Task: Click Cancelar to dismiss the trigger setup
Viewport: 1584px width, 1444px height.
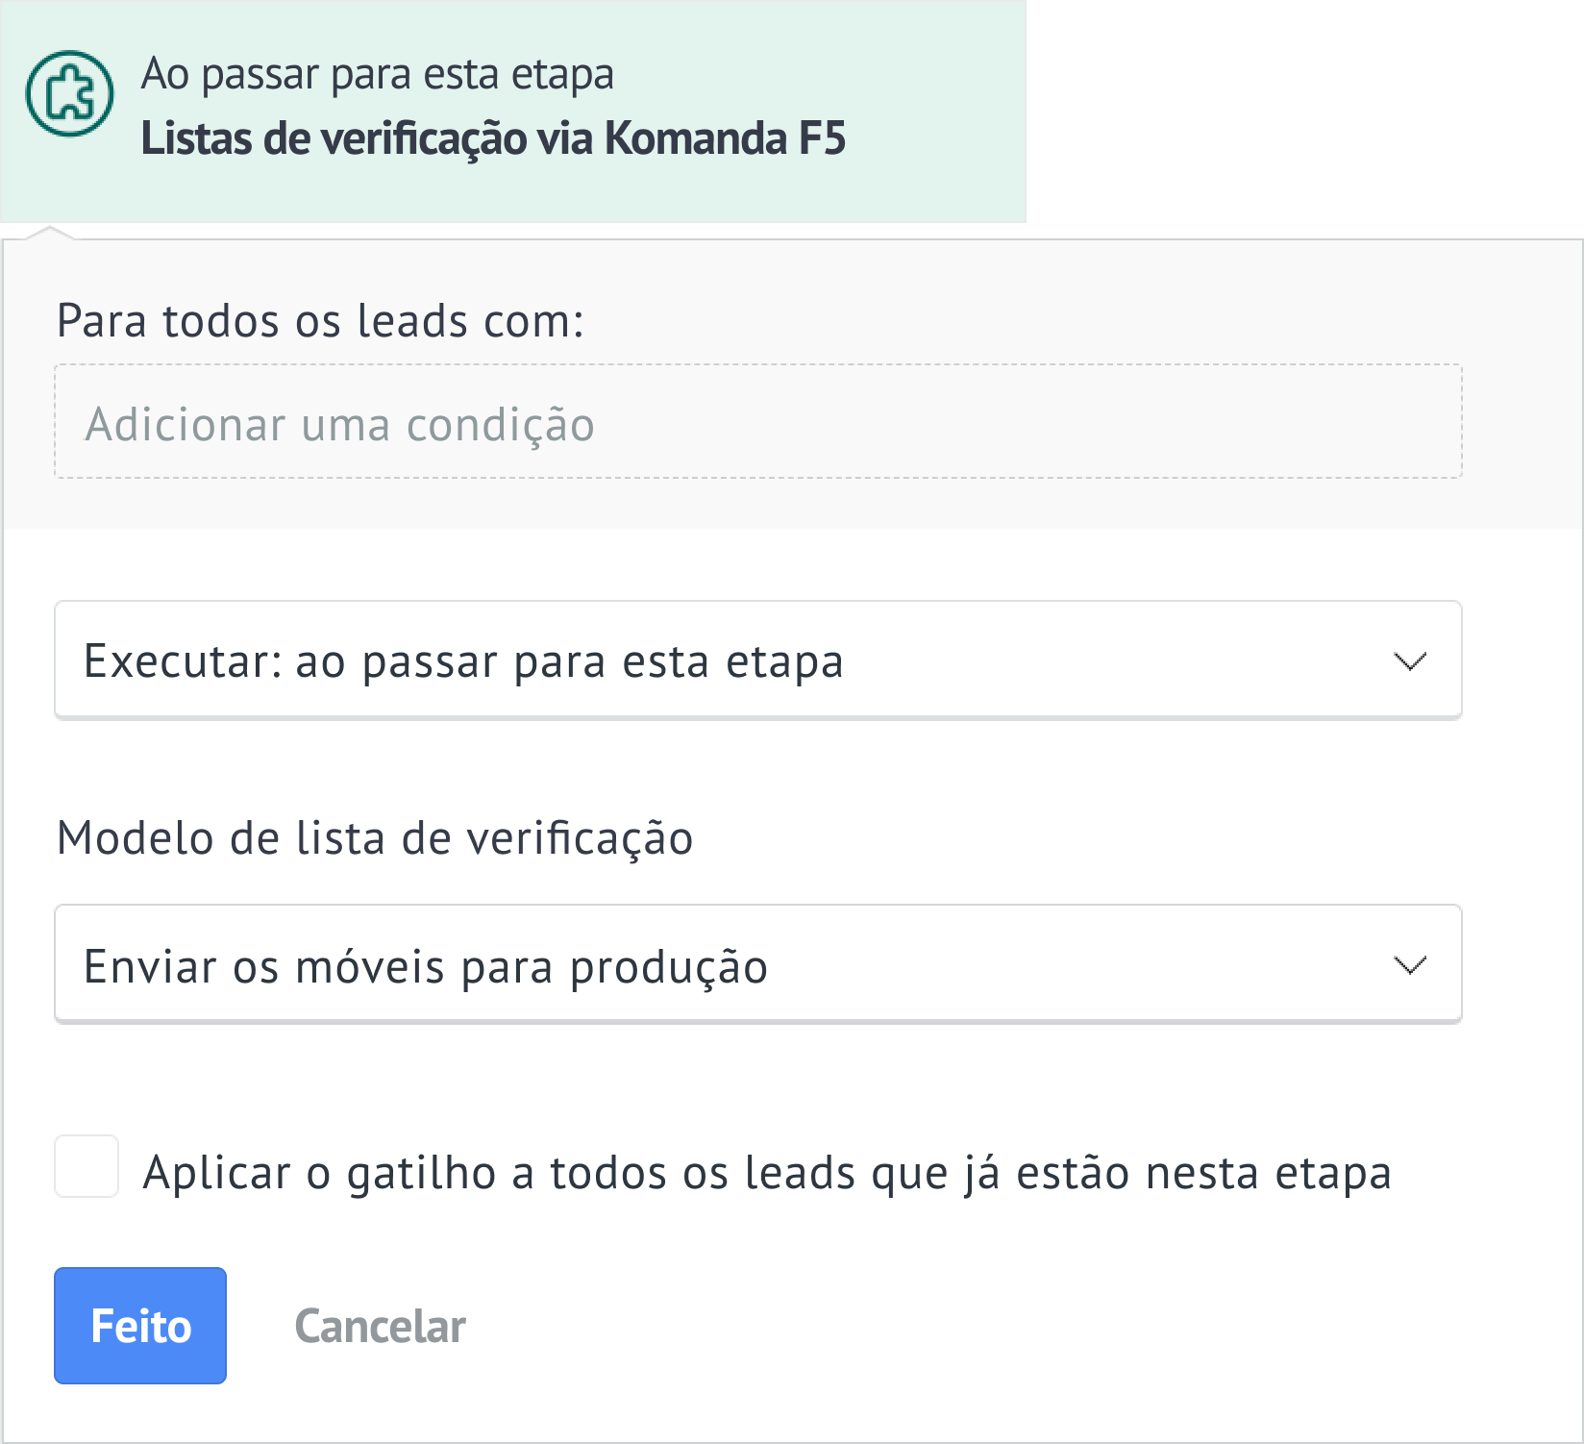Action: 381,1327
